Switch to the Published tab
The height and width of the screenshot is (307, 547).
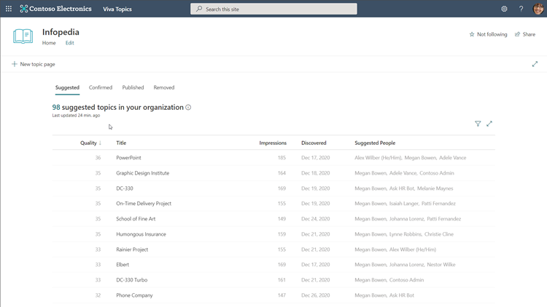point(133,87)
